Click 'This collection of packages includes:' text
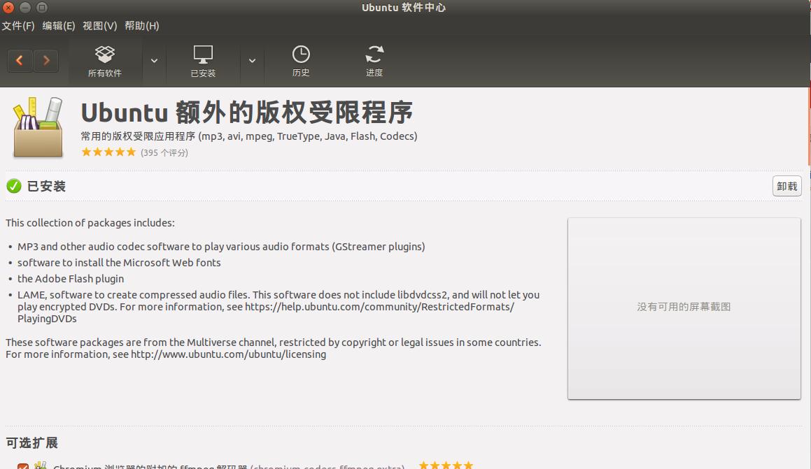 click(90, 223)
